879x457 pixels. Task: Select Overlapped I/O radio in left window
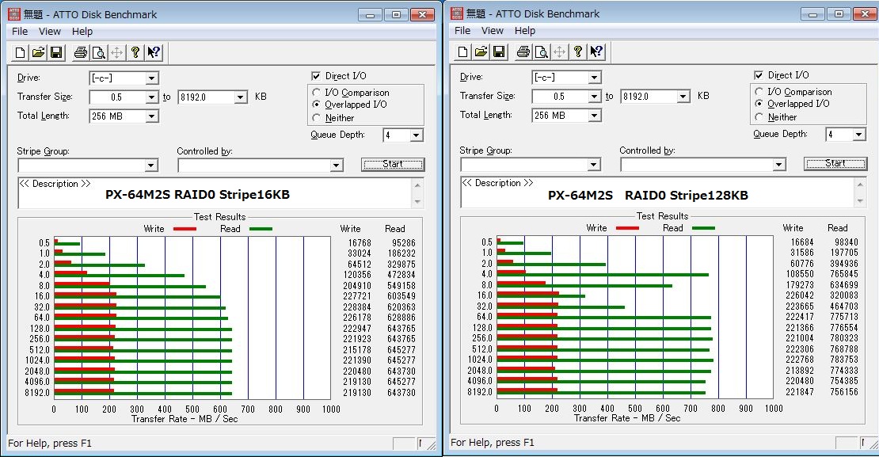[316, 105]
